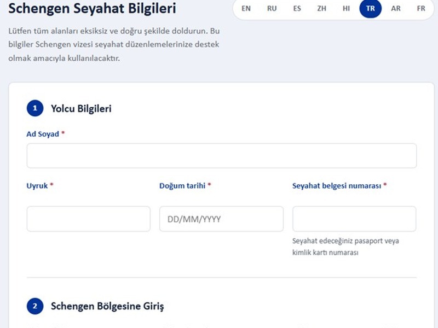Switch language to ES
The height and width of the screenshot is (328, 438).
[297, 8]
